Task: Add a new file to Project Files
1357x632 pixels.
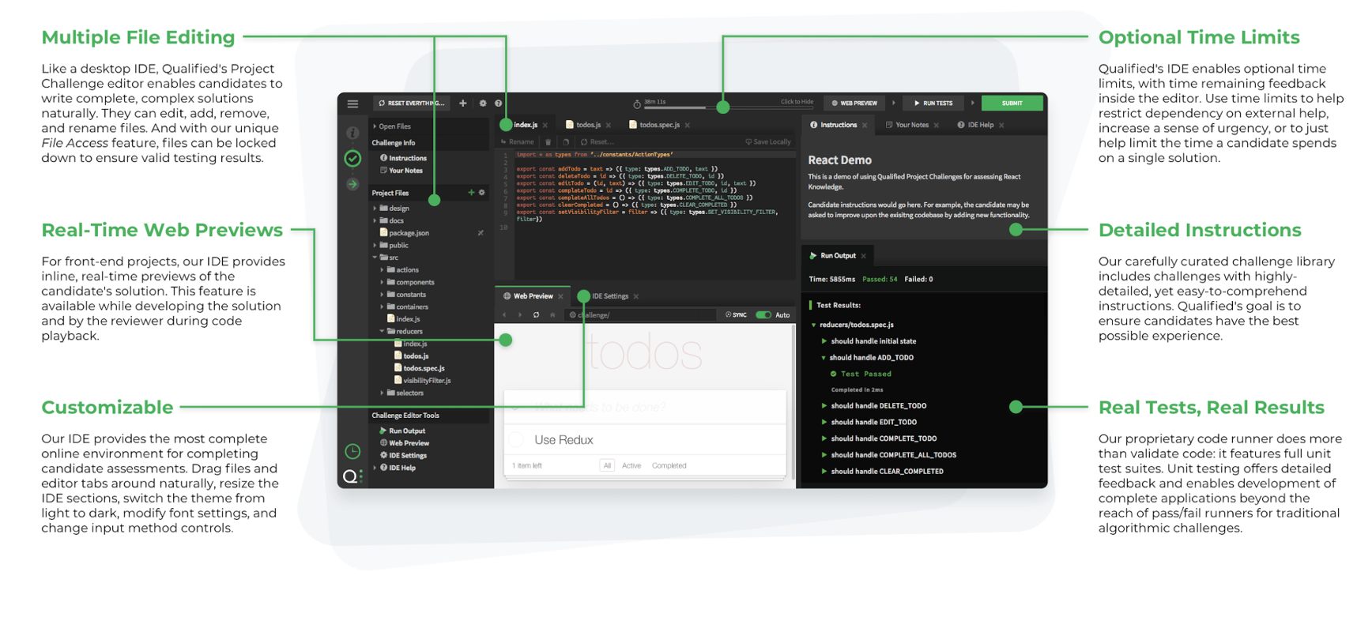Action: pyautogui.click(x=472, y=193)
